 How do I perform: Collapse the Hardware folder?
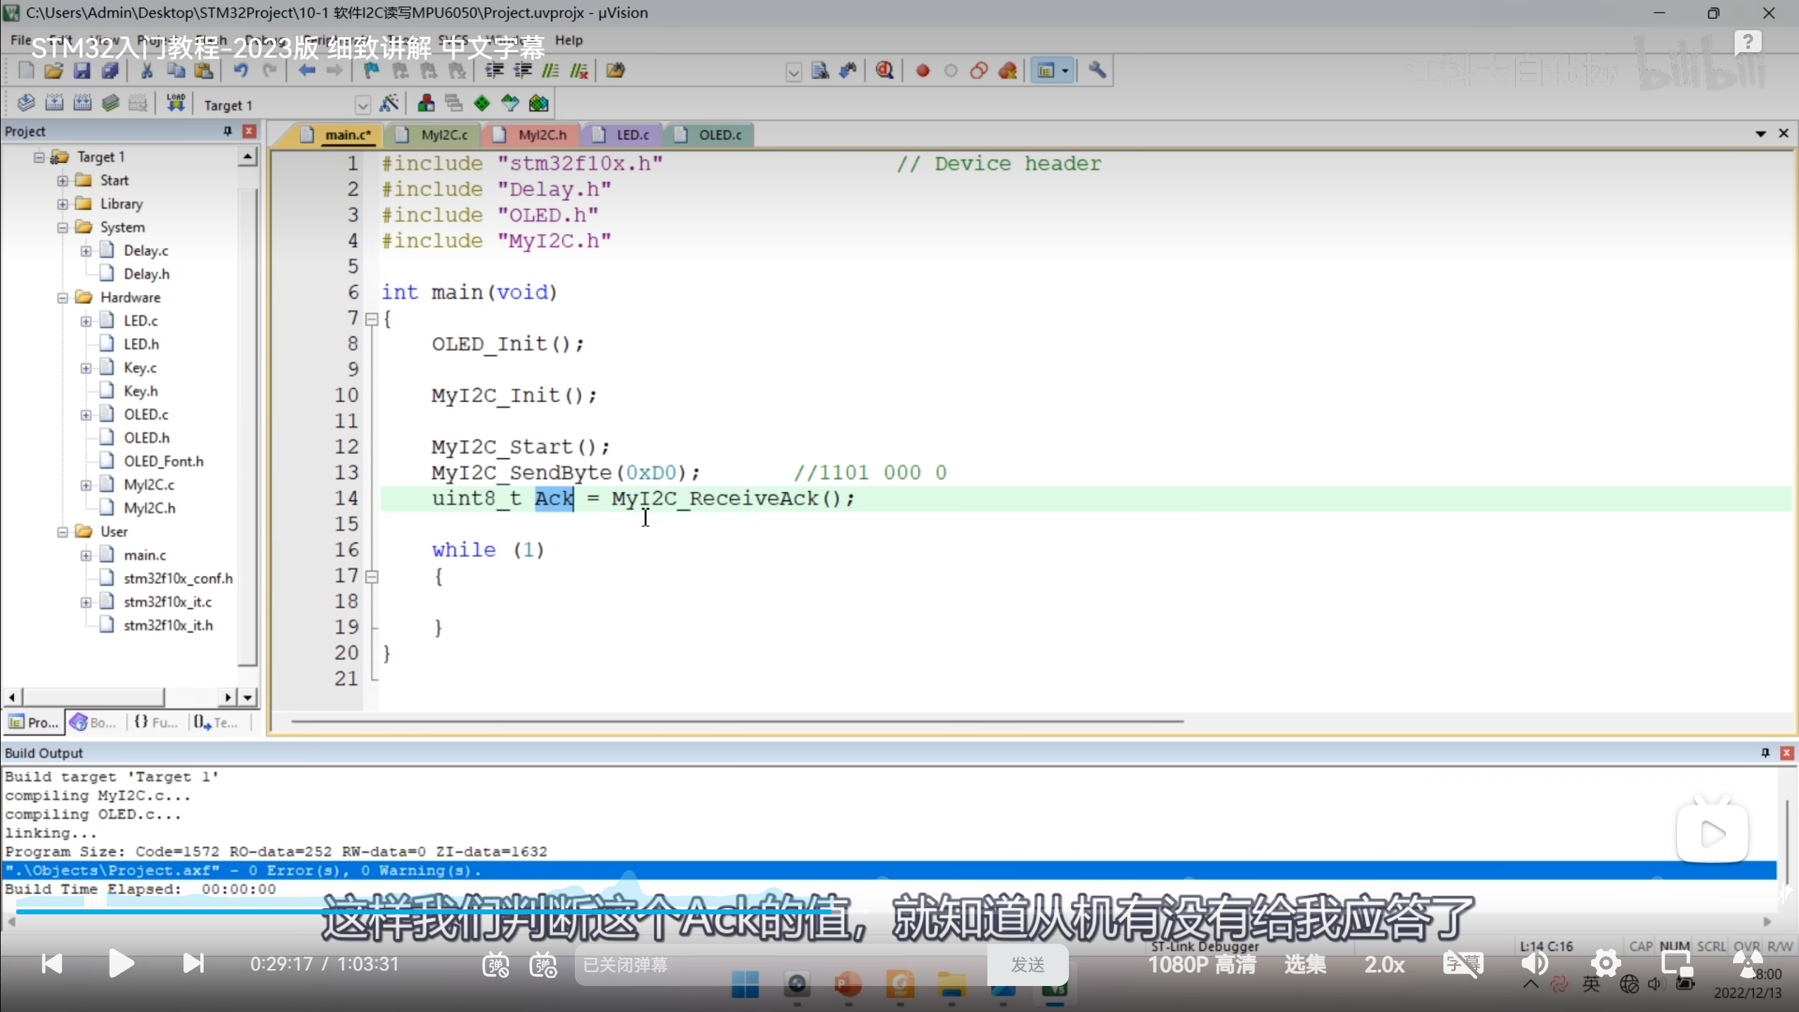pos(63,298)
